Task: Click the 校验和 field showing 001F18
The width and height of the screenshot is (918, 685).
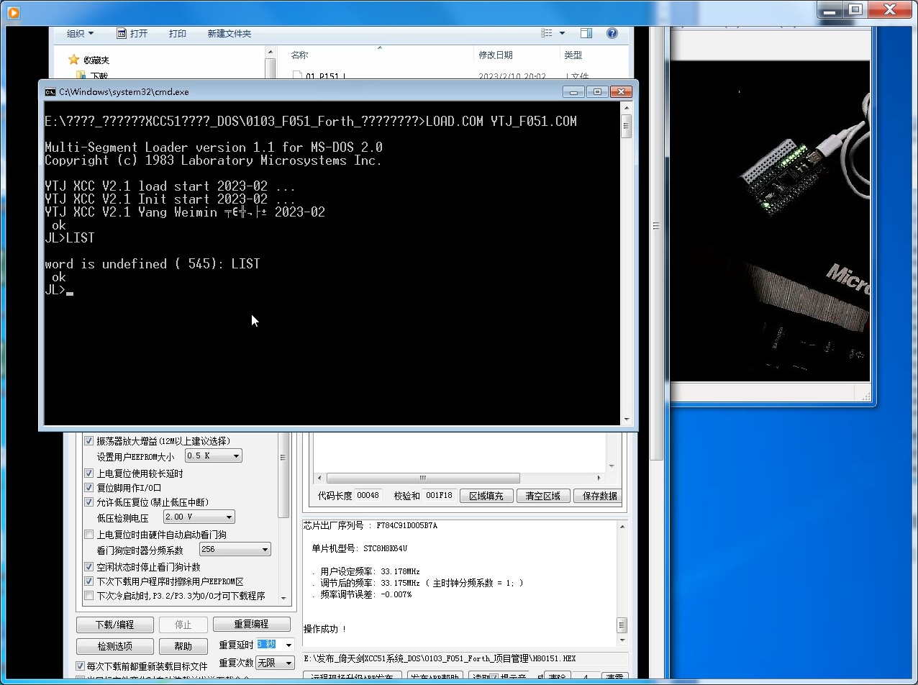Action: 440,496
